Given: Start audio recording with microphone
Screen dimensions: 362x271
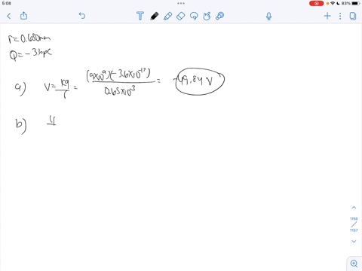Looking at the screenshot, I should pyautogui.click(x=268, y=17).
